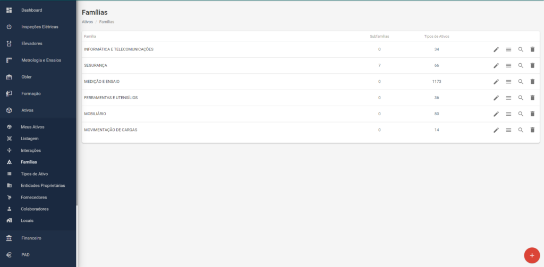Open the Dashboard menu item
Screen dimensions: 544x267
(x=38, y=10)
